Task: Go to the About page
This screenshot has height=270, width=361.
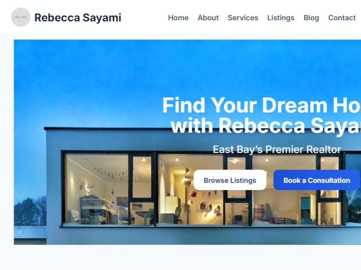Action: coord(208,17)
